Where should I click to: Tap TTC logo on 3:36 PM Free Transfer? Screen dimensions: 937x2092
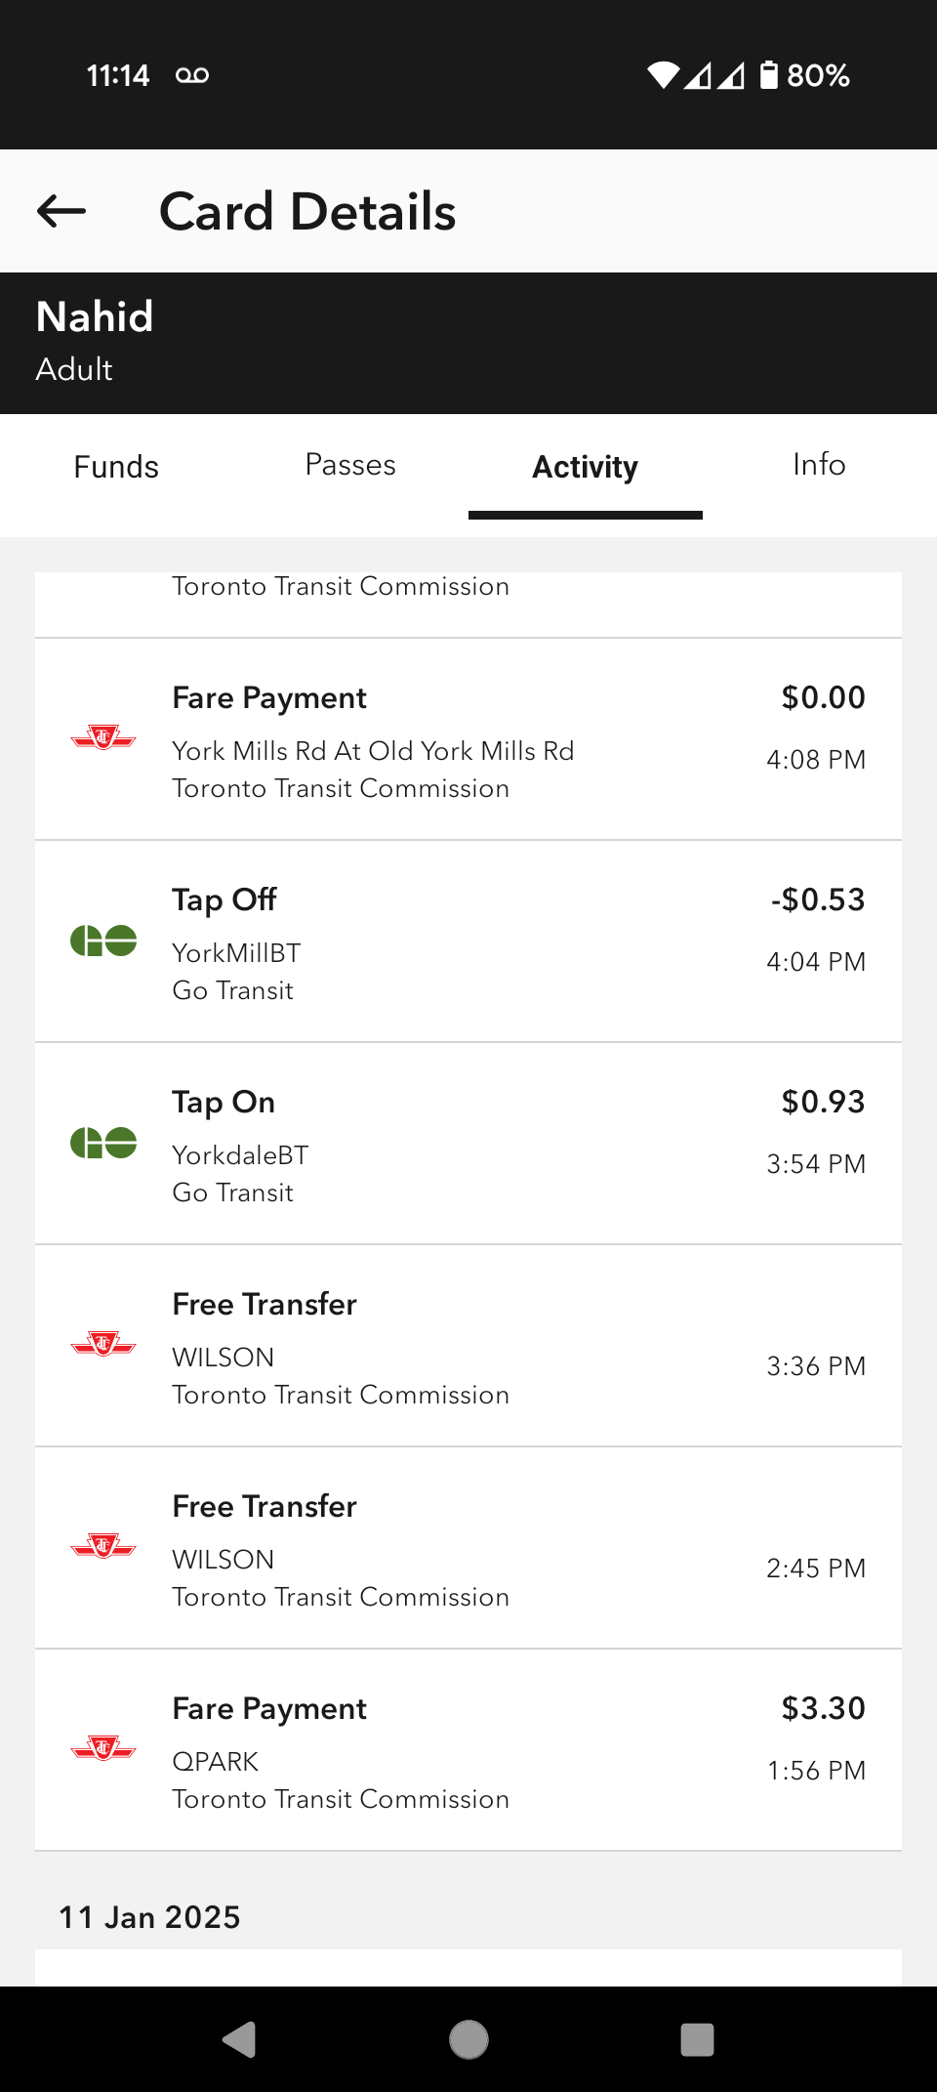(103, 1345)
